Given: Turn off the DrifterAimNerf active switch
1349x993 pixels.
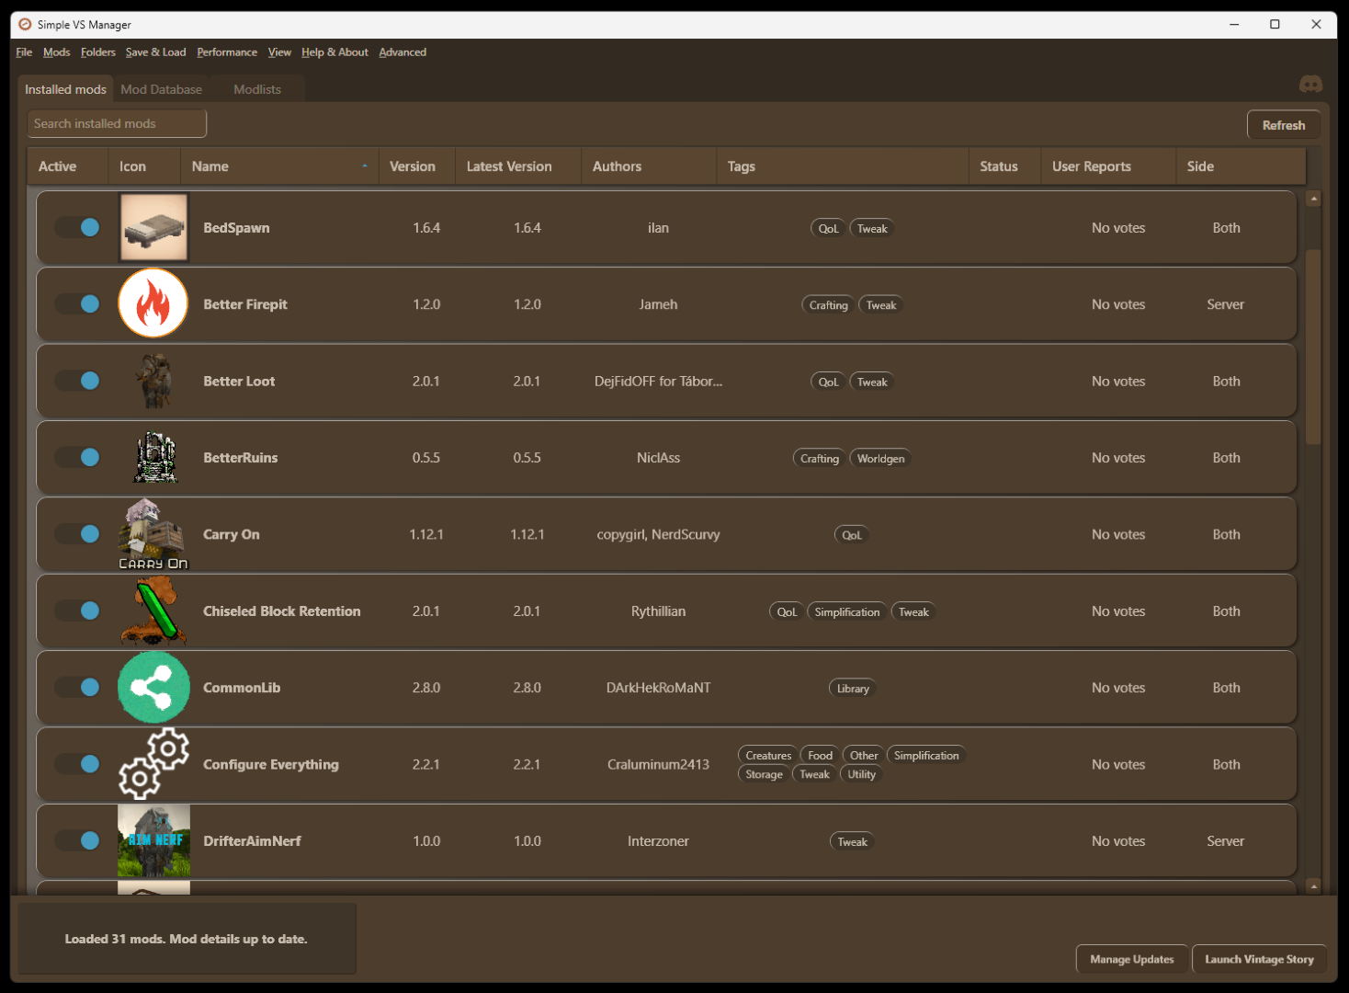Looking at the screenshot, I should [78, 840].
